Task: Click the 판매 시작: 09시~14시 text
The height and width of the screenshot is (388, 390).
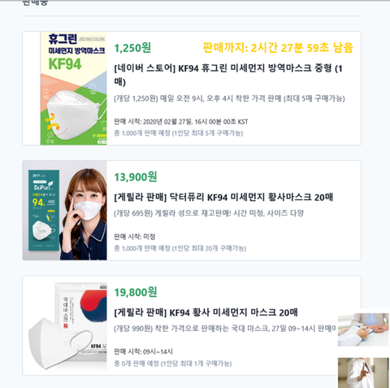Action: (x=143, y=351)
